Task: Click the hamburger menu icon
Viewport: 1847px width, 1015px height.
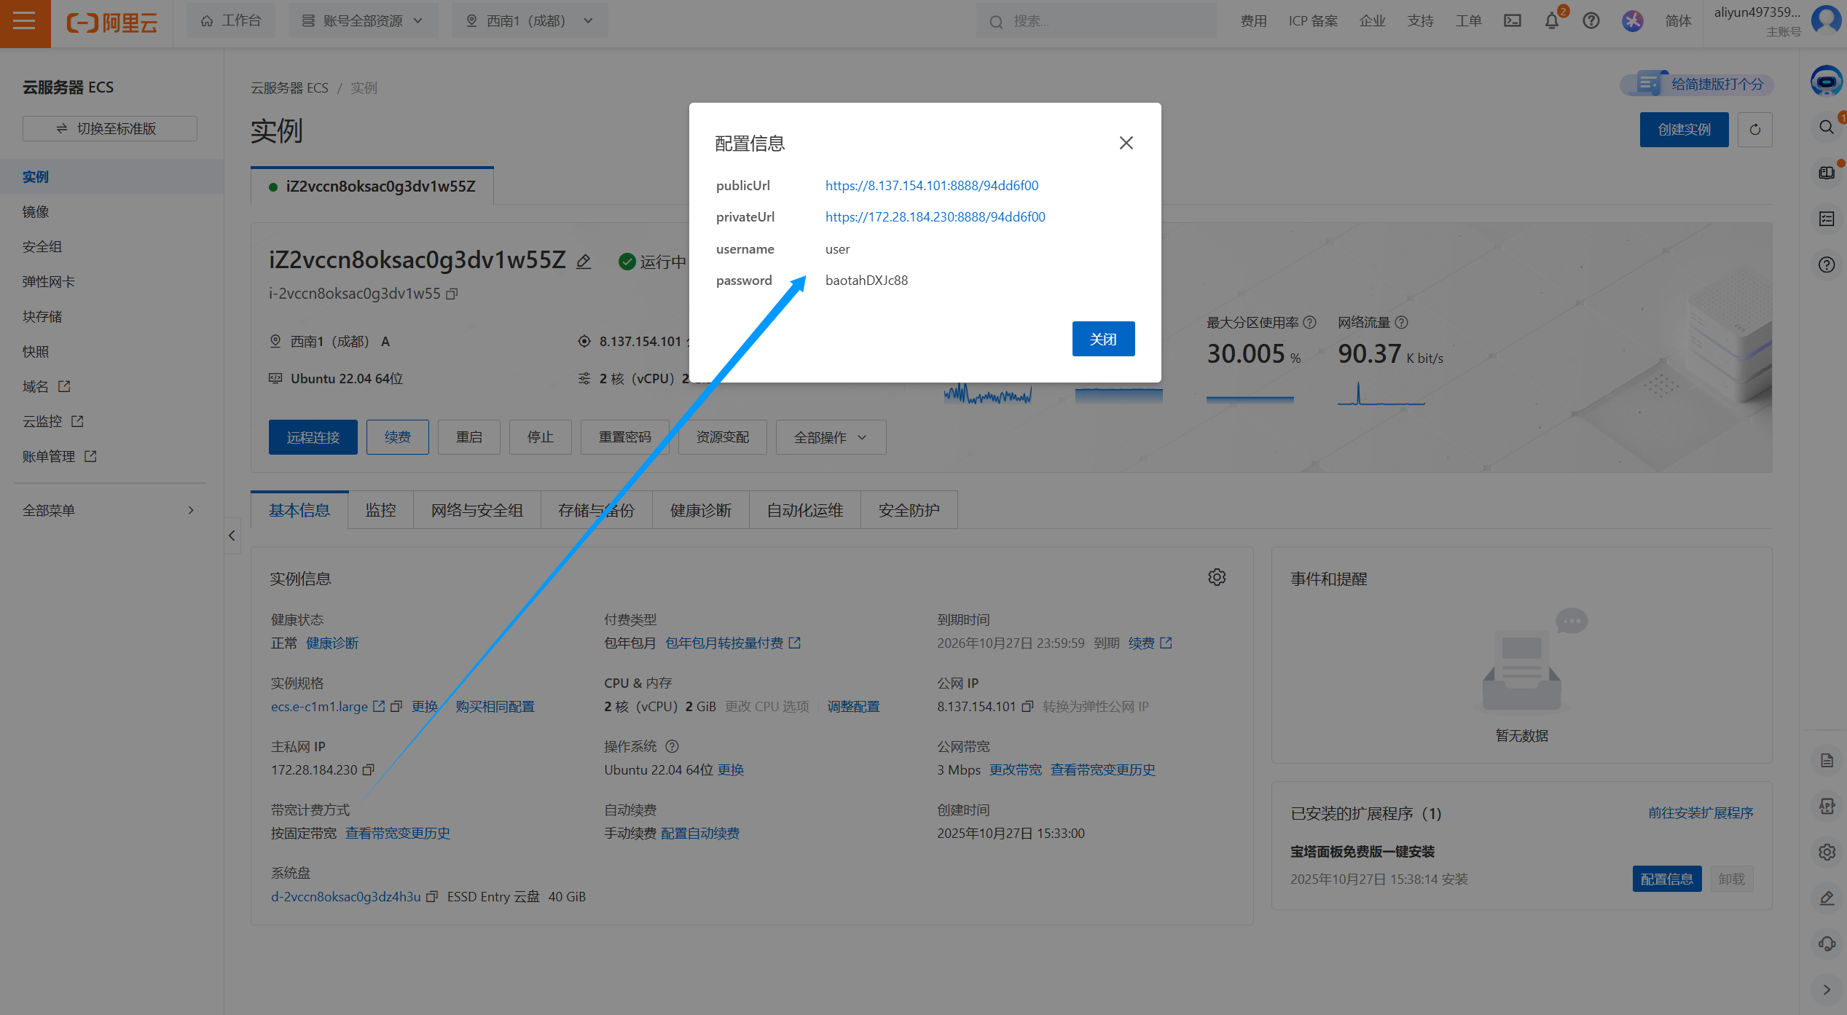Action: (24, 22)
